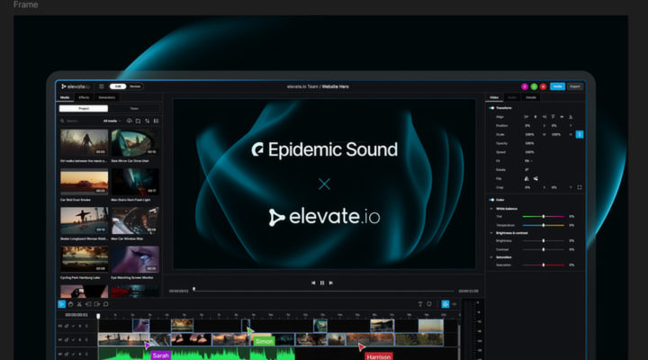Image resolution: width=648 pixels, height=360 pixels.
Task: Select the pointer tool in the timeline toolbar
Action: 61,304
